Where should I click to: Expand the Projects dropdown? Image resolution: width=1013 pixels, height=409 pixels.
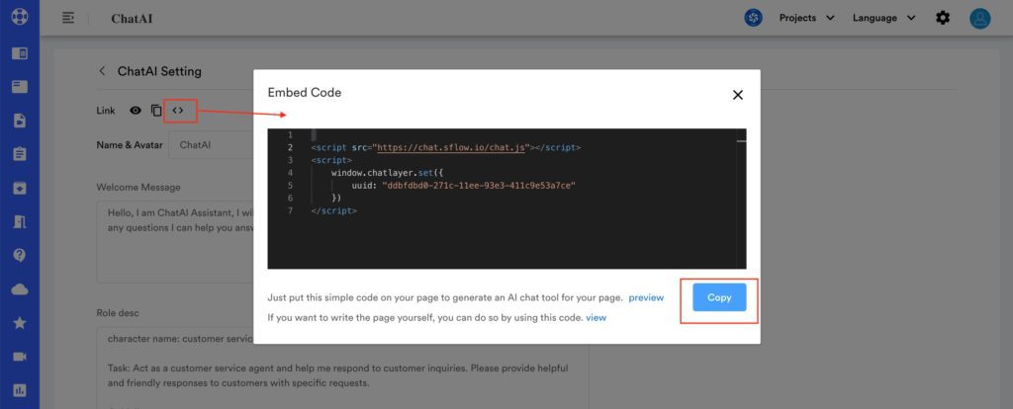807,18
